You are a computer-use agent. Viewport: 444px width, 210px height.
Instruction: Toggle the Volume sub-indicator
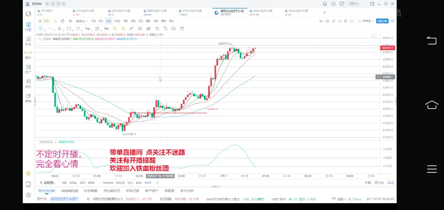[108, 183]
